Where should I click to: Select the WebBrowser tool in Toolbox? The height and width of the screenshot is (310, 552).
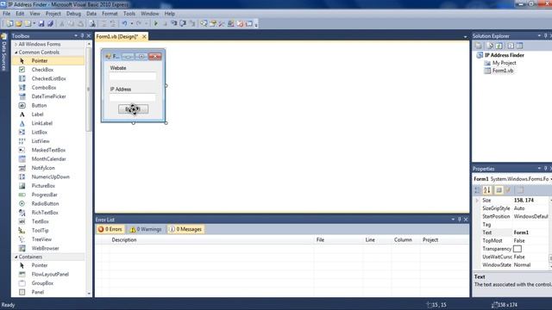click(x=45, y=248)
